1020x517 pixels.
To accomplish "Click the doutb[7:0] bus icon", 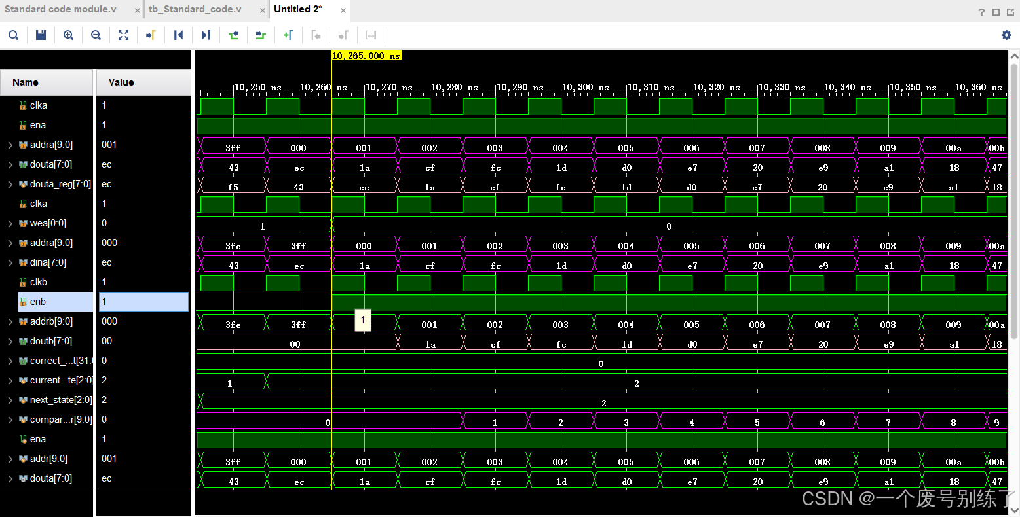I will tap(23, 341).
